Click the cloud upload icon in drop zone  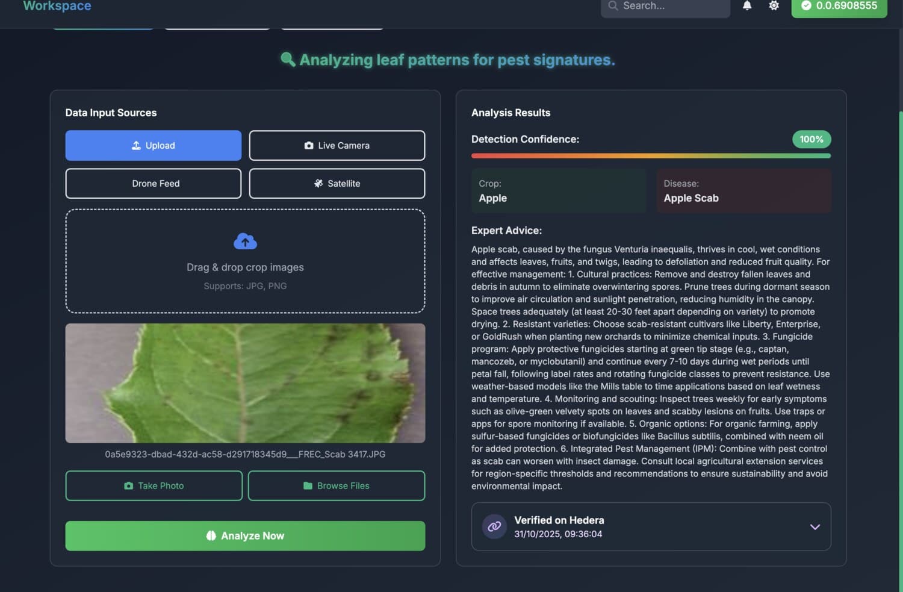pyautogui.click(x=245, y=241)
